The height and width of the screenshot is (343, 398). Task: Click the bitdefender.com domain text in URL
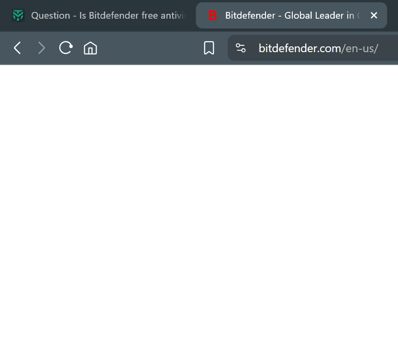coord(300,48)
